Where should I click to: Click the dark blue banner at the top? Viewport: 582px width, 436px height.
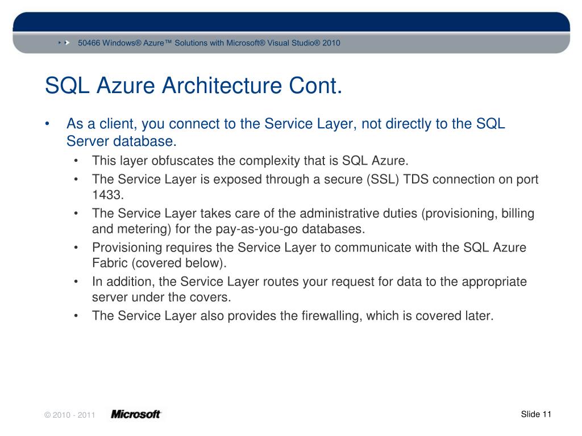click(x=292, y=22)
